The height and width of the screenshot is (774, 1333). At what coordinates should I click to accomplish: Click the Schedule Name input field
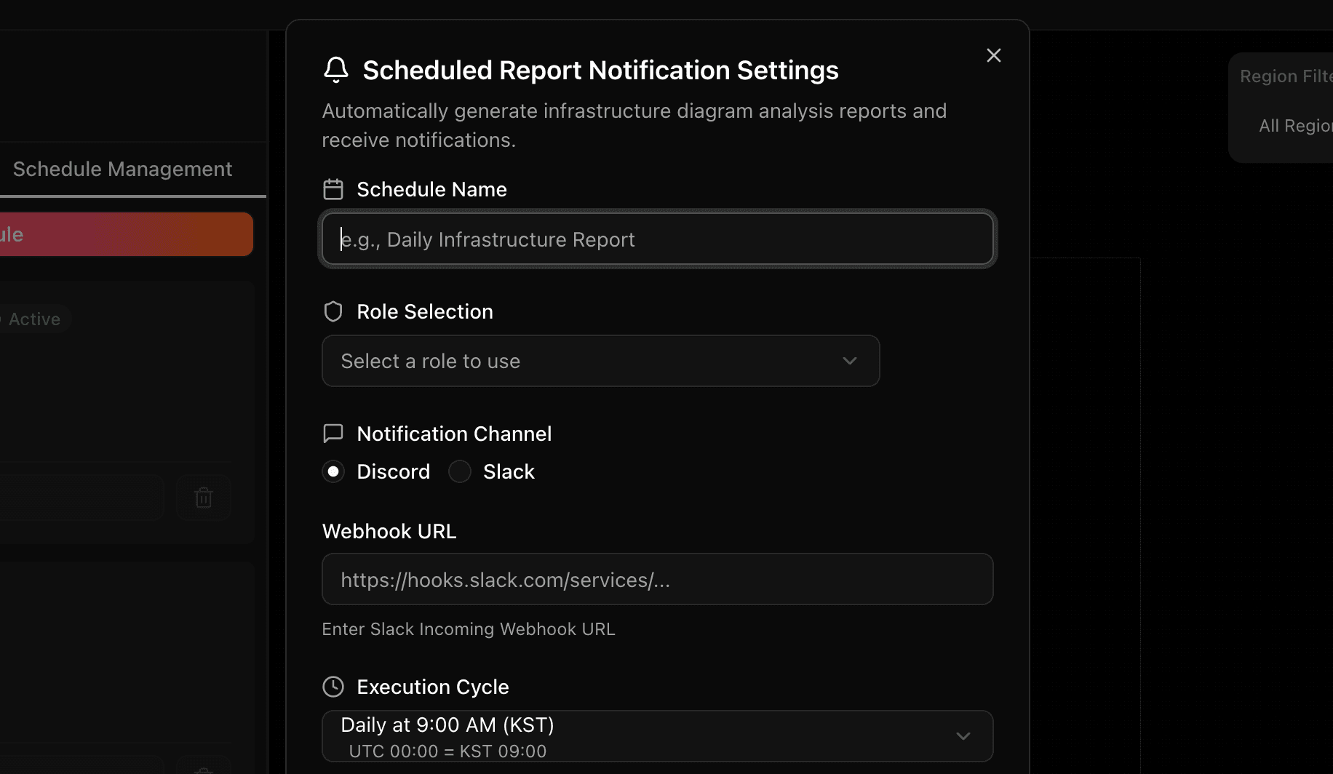(x=657, y=239)
